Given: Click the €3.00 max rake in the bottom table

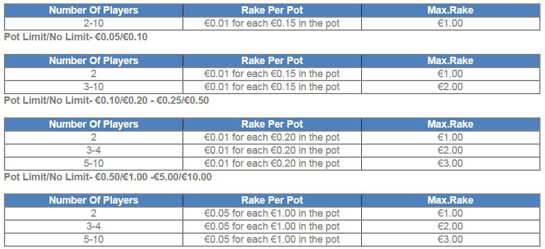Looking at the screenshot, I should click(x=450, y=239).
